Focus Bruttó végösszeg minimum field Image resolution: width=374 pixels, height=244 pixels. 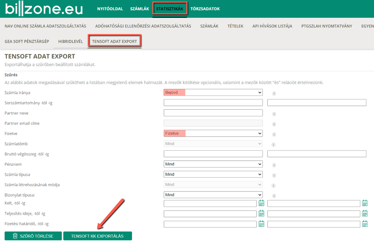pos(213,154)
